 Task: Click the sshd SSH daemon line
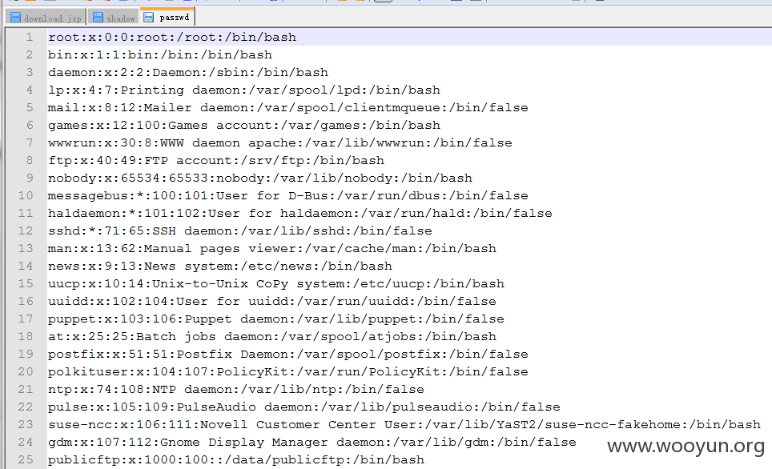pyautogui.click(x=239, y=231)
